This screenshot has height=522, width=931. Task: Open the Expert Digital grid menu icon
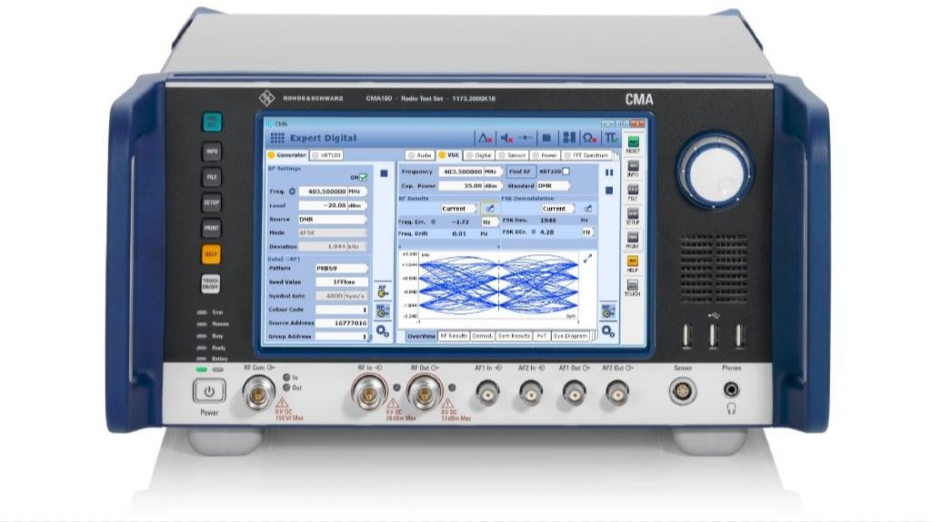click(x=277, y=138)
